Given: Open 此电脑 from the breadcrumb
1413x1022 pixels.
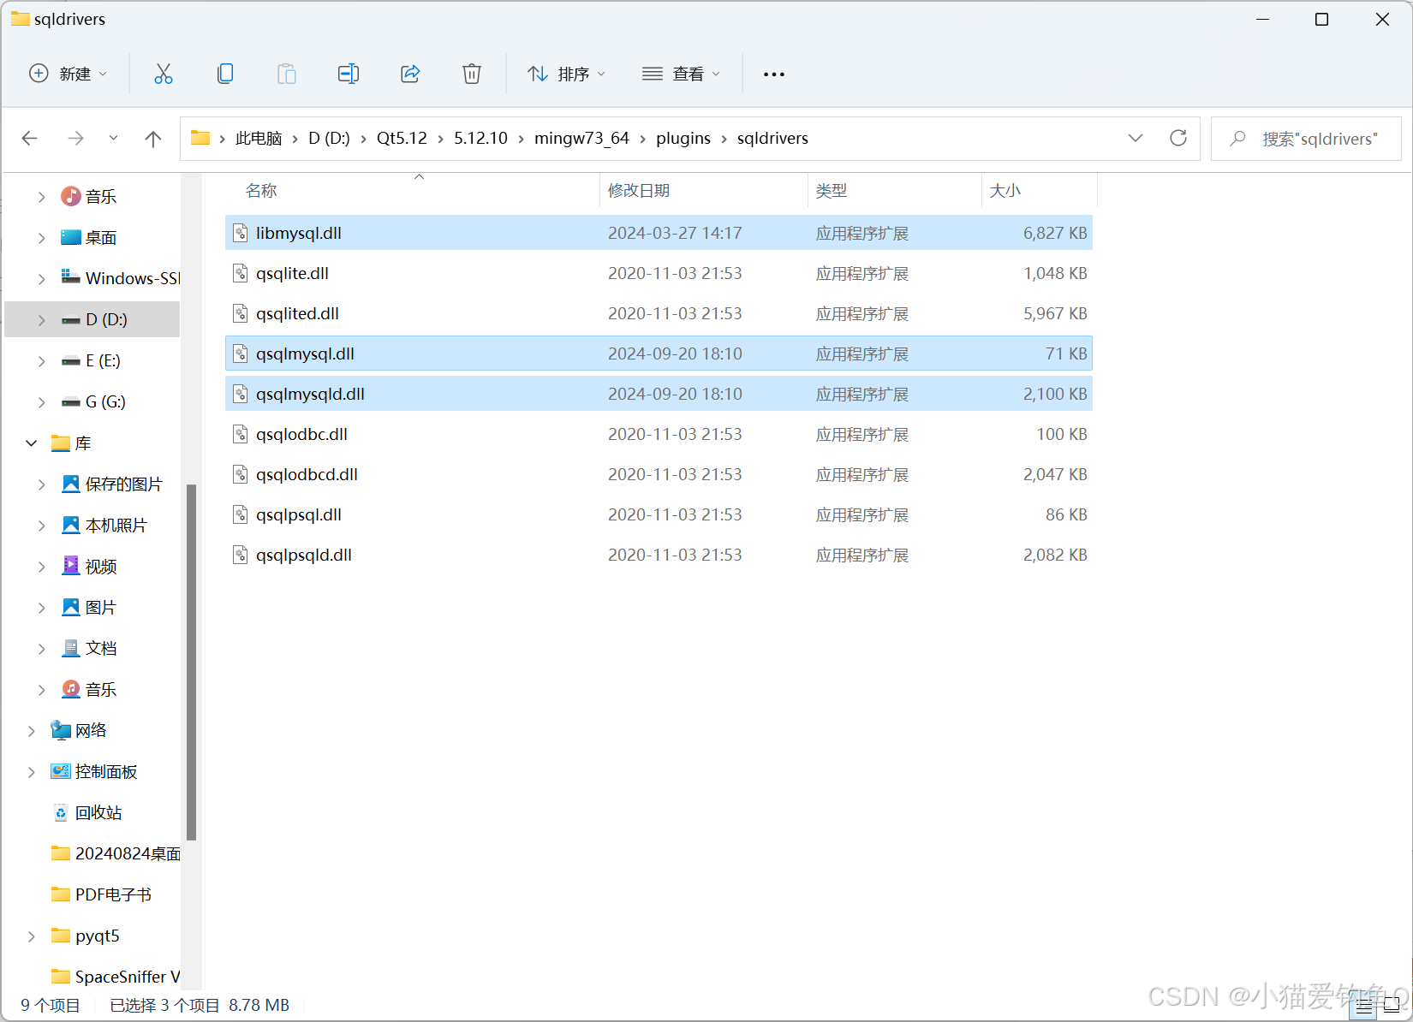Looking at the screenshot, I should coord(258,138).
